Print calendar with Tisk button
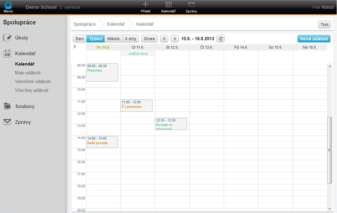The image size is (337, 213). [x=325, y=24]
